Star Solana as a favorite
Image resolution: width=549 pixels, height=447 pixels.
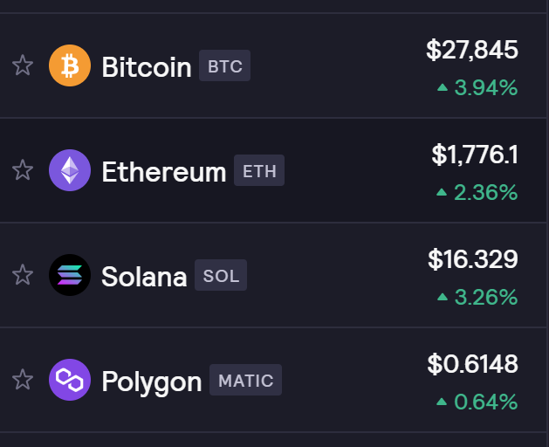click(23, 275)
